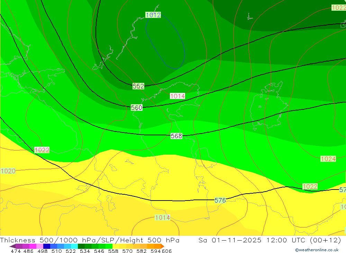The height and width of the screenshot is (253, 346).
Task: Click the 486 legend value
Action: pos(28,251)
